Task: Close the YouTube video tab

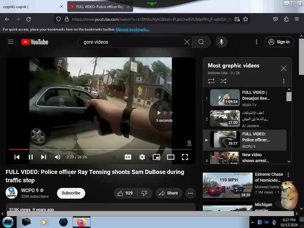Action: pyautogui.click(x=128, y=7)
